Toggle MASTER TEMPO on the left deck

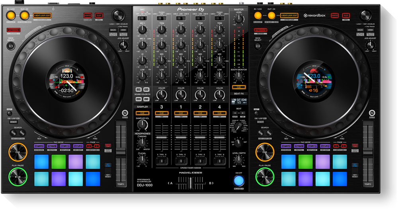pyautogui.click(x=108, y=146)
